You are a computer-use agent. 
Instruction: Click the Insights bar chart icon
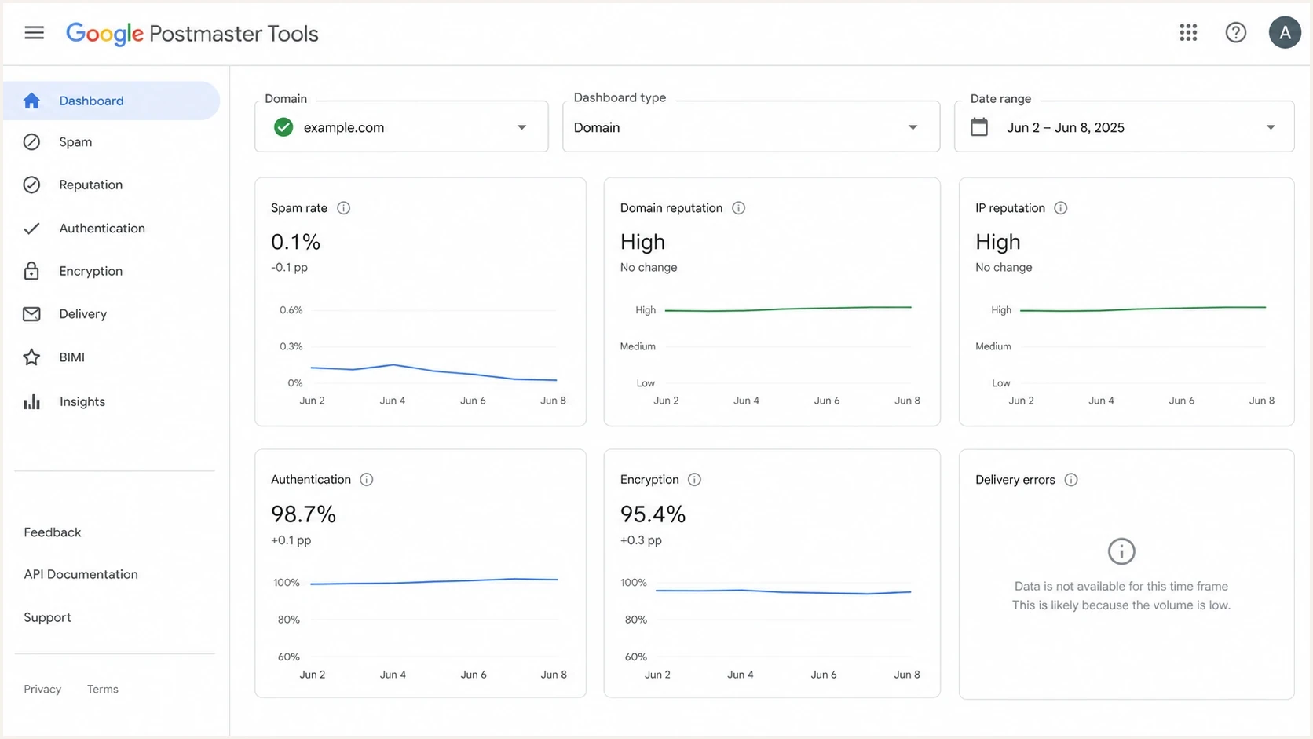coord(31,402)
